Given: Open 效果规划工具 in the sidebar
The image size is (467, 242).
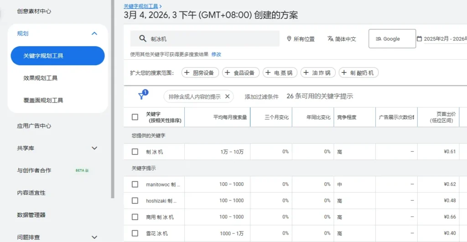Looking at the screenshot, I should tap(41, 78).
